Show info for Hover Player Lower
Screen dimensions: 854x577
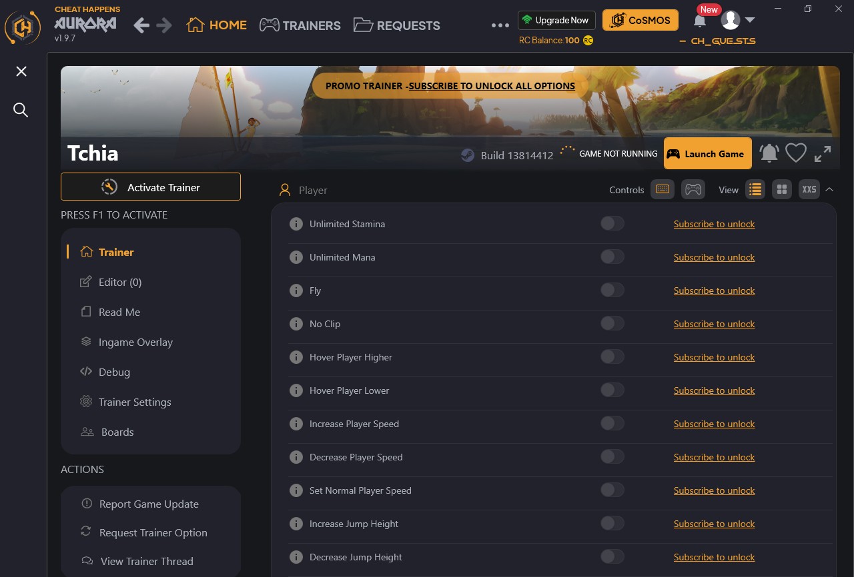(x=296, y=390)
